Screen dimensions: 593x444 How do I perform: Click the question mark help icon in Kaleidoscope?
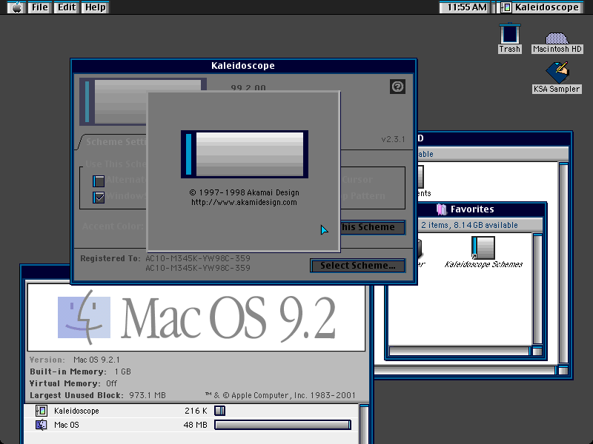tap(397, 87)
